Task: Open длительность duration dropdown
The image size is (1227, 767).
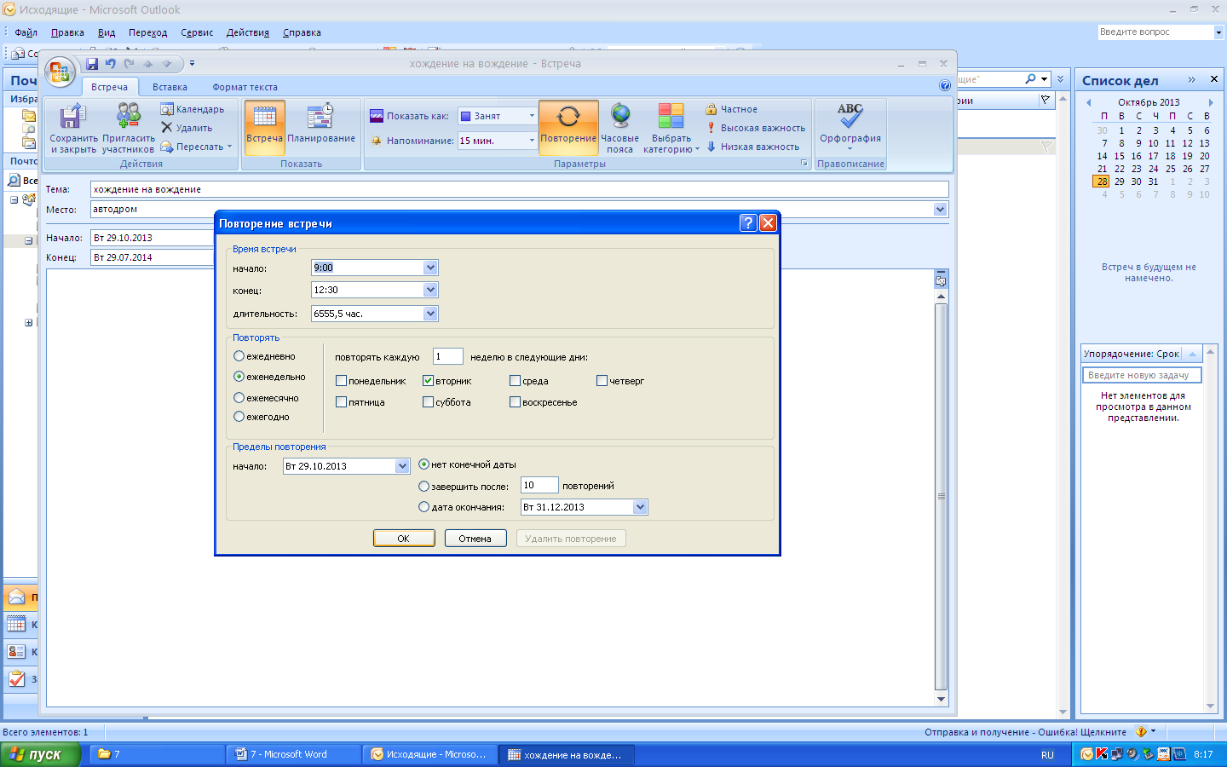Action: click(x=430, y=314)
